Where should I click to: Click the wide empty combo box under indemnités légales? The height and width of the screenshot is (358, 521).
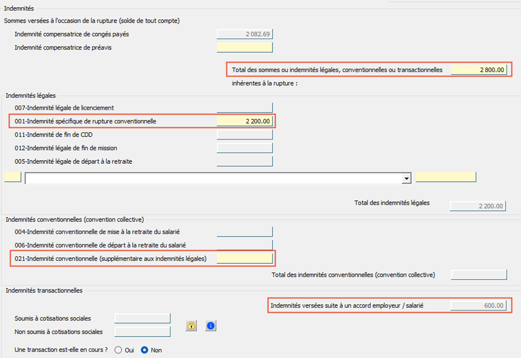pyautogui.click(x=213, y=178)
